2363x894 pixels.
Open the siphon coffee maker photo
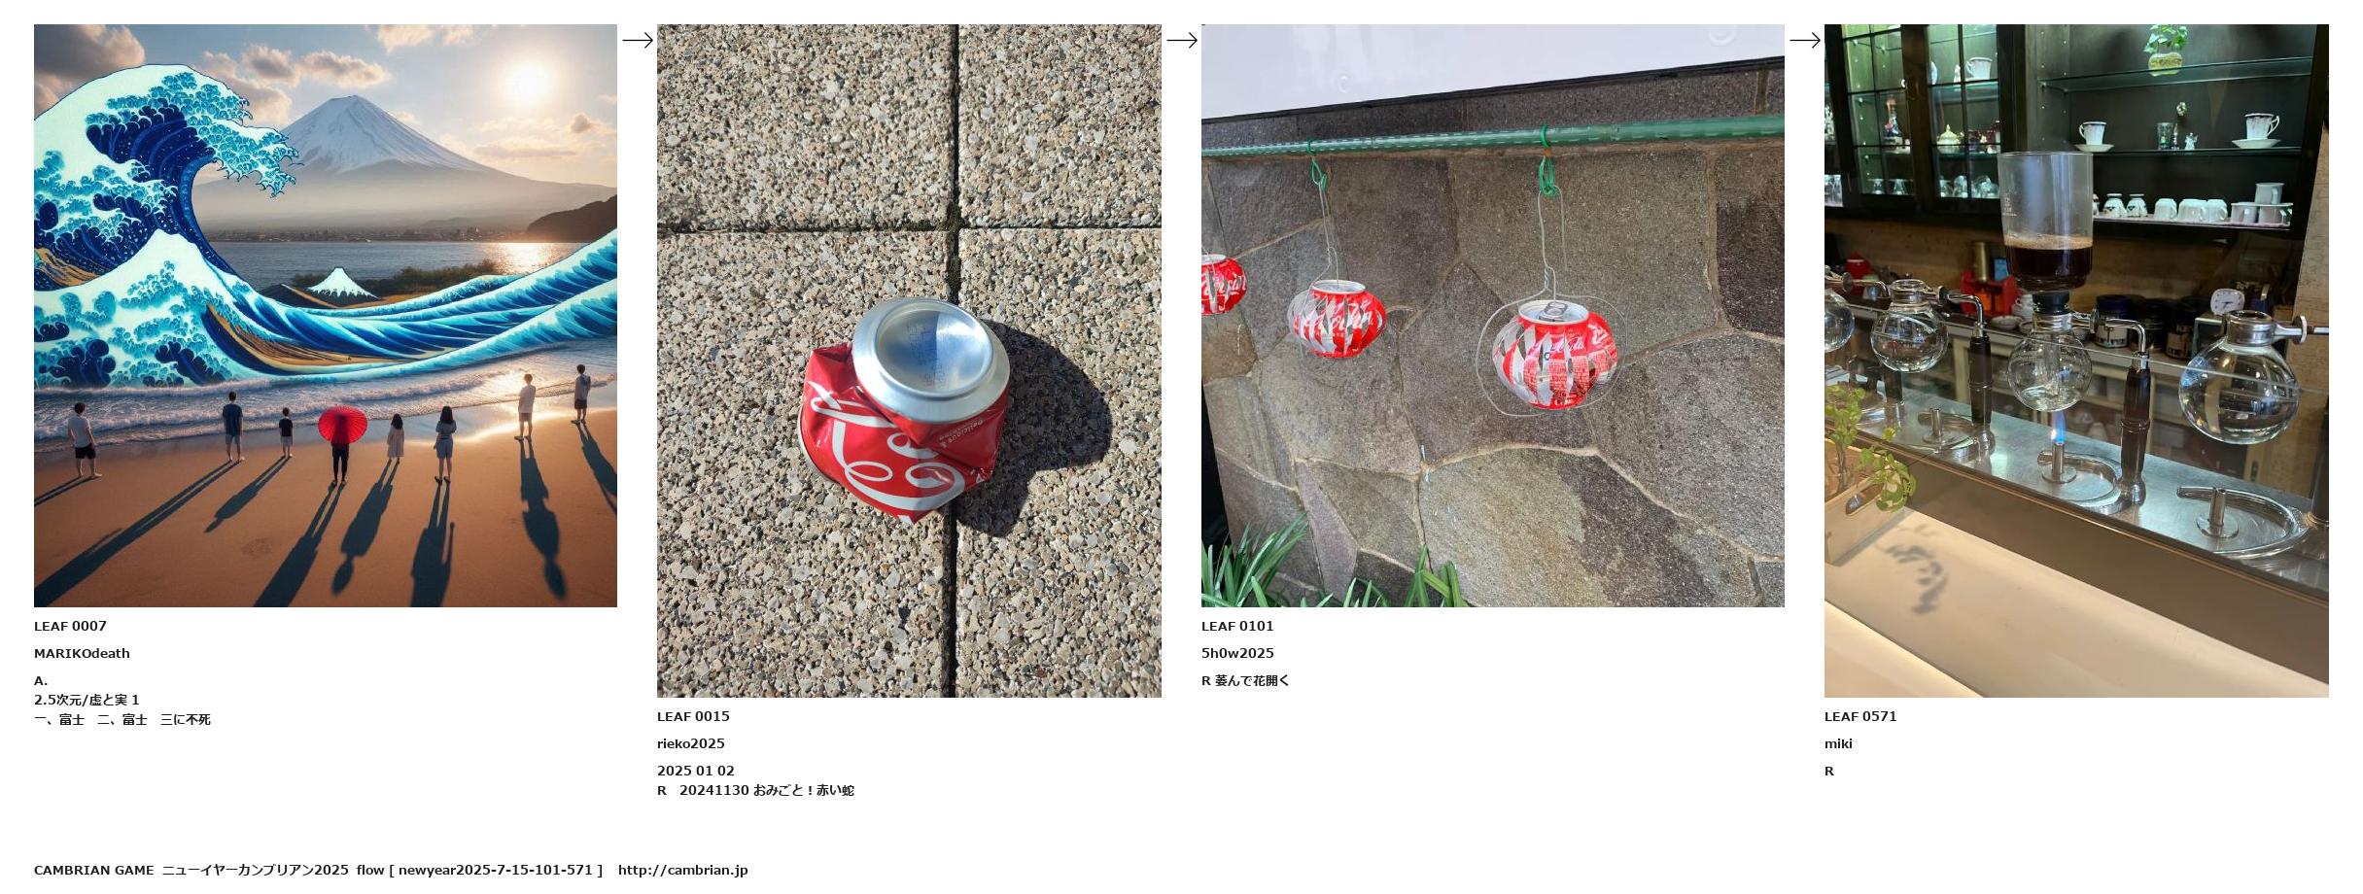click(2076, 361)
